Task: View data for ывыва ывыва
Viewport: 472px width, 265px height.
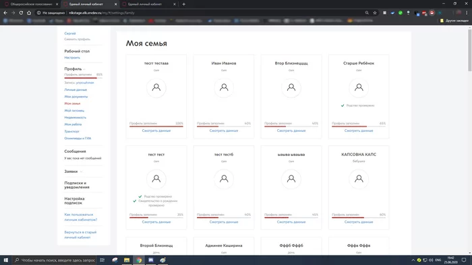Action: [291, 222]
